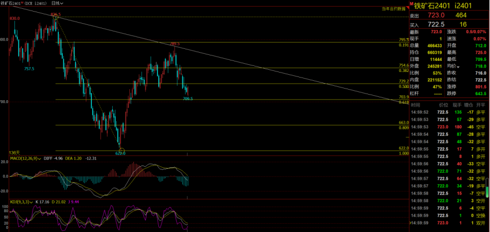Select the 14:59:52 trade row time

419,112
